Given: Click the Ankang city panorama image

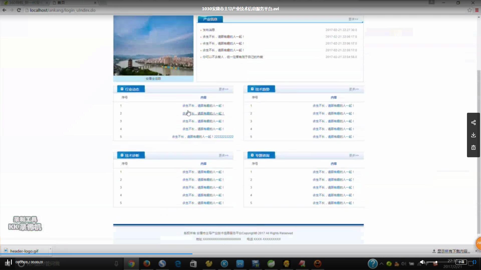Looking at the screenshot, I should click(x=153, y=45).
